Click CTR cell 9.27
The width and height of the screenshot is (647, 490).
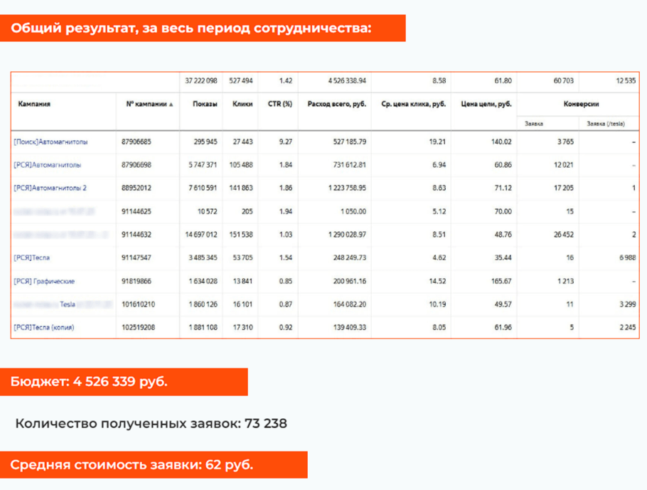click(x=286, y=142)
